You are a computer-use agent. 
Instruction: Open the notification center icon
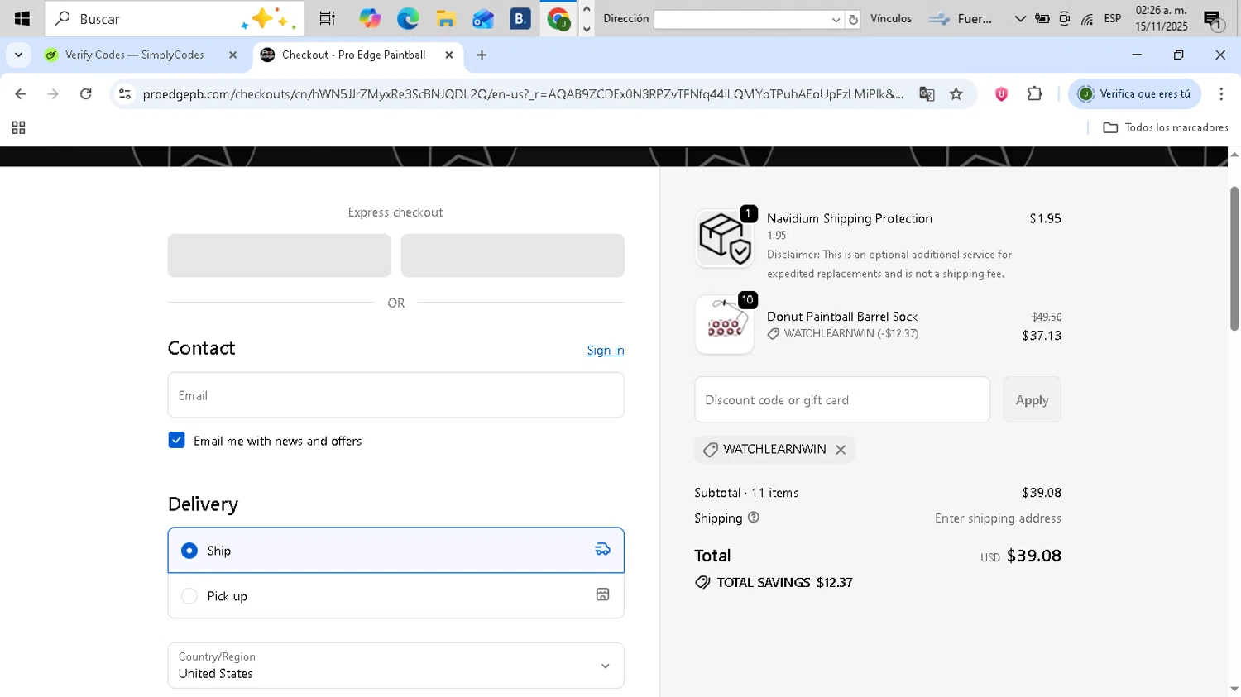pos(1214,20)
